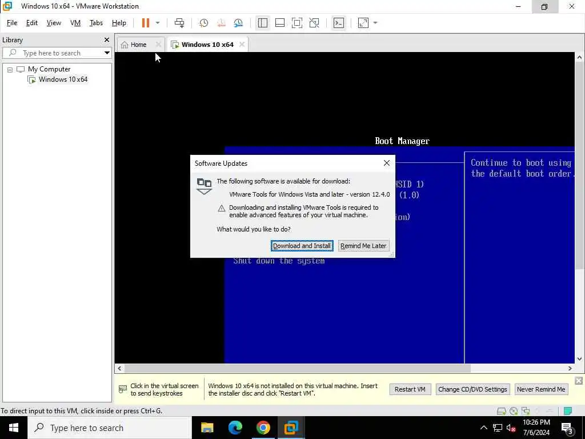Click the scroll-down arrow of VM view
The width and height of the screenshot is (585, 439).
[x=579, y=359]
